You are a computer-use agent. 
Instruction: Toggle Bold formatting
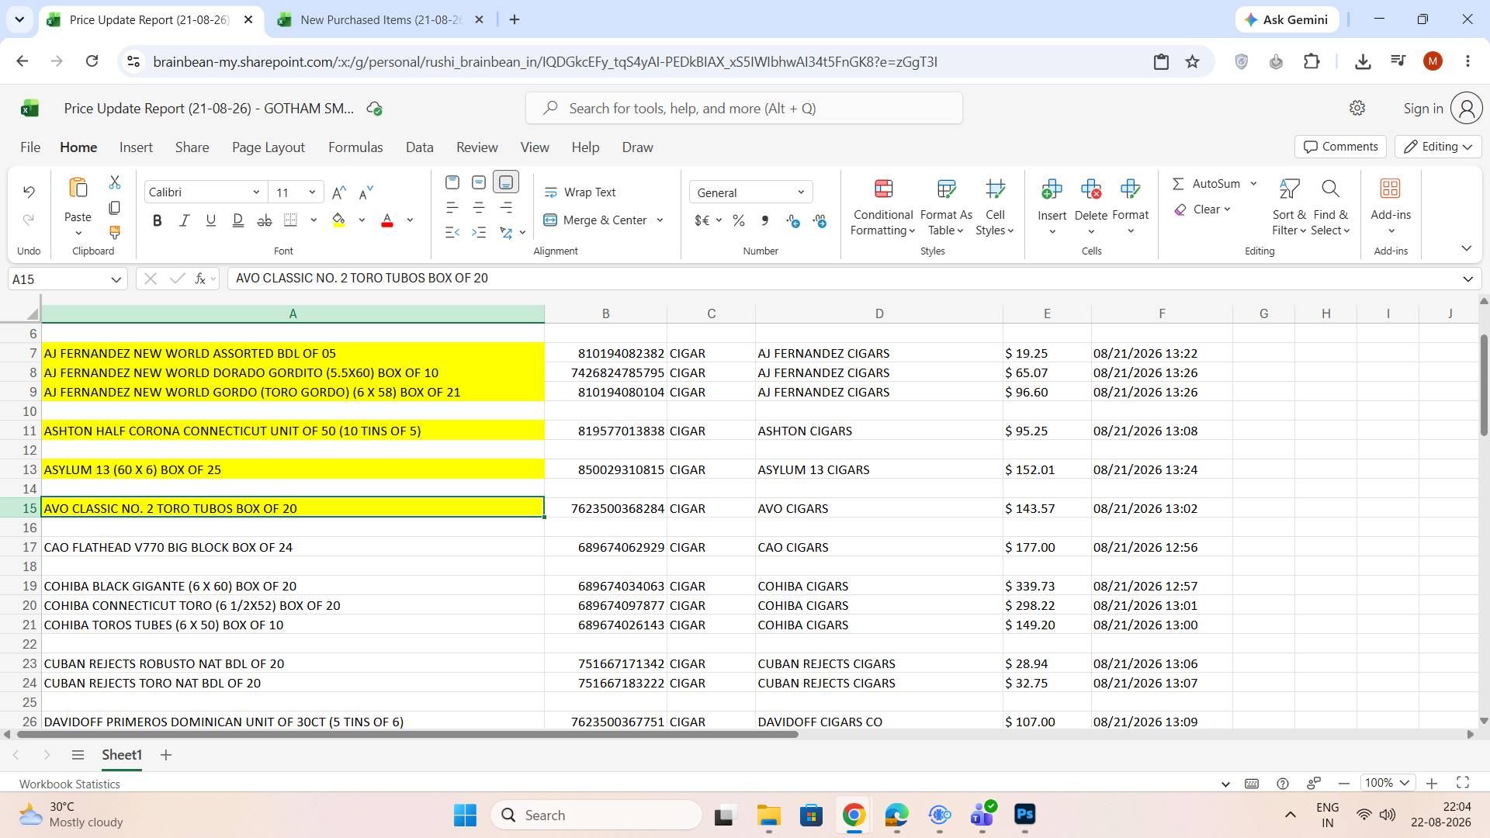[158, 221]
